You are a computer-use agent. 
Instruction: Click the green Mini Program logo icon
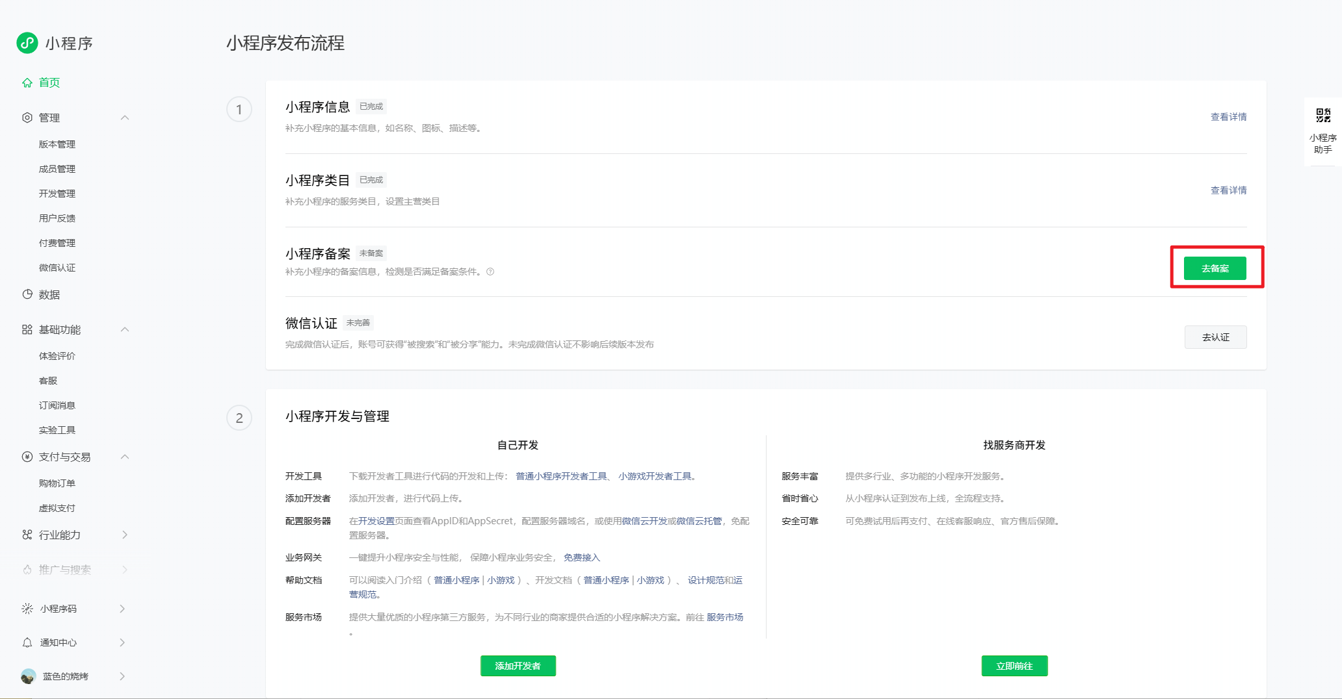pyautogui.click(x=27, y=43)
